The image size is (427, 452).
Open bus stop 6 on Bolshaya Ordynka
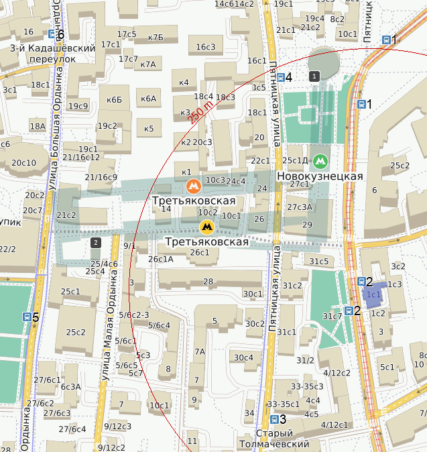pyautogui.click(x=52, y=34)
